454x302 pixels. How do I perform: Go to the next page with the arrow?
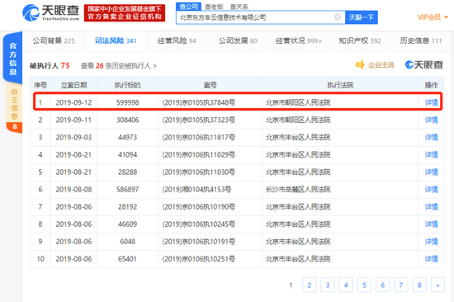click(x=437, y=285)
